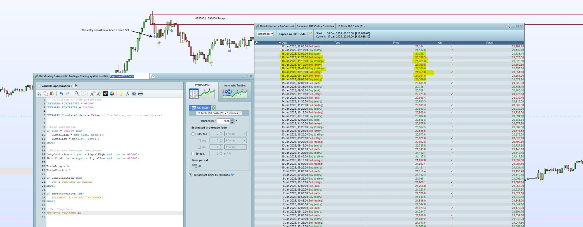Sort orders by the Price column header
The height and width of the screenshot is (227, 583).
coord(396,43)
